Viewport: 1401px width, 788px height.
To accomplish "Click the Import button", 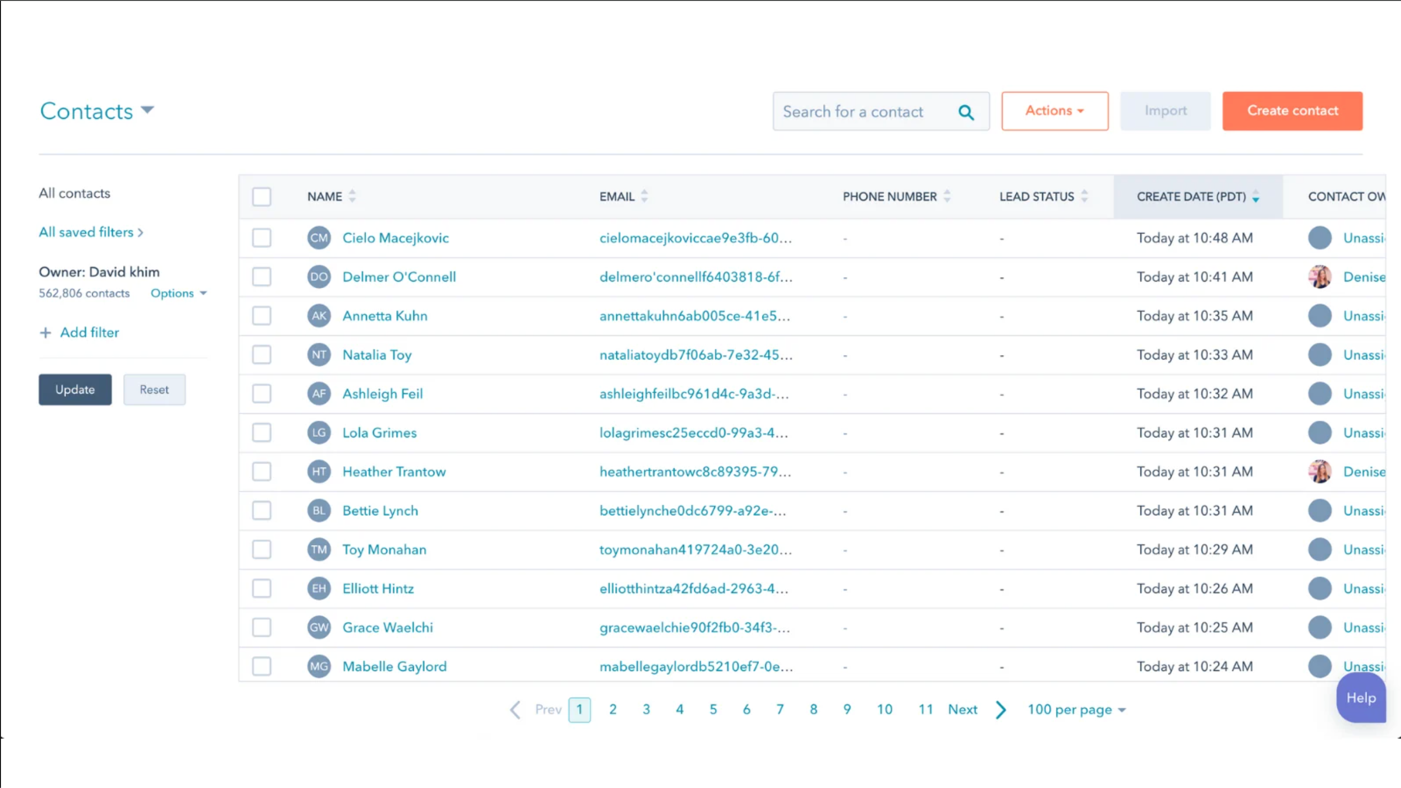I will (1166, 111).
